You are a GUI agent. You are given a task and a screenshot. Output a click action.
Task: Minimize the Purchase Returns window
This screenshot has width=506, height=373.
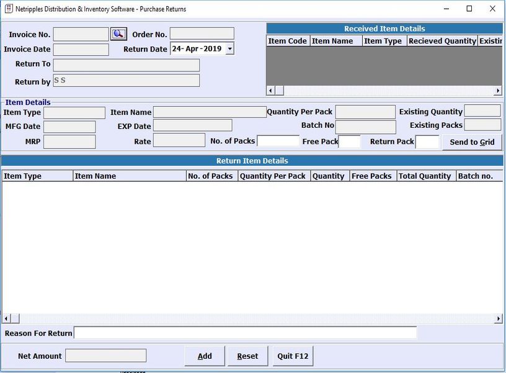coord(446,9)
